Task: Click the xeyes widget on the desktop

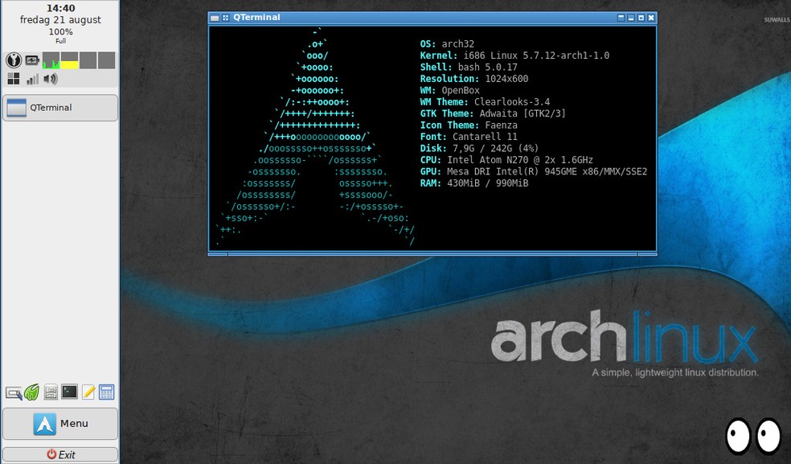Action: tap(752, 435)
